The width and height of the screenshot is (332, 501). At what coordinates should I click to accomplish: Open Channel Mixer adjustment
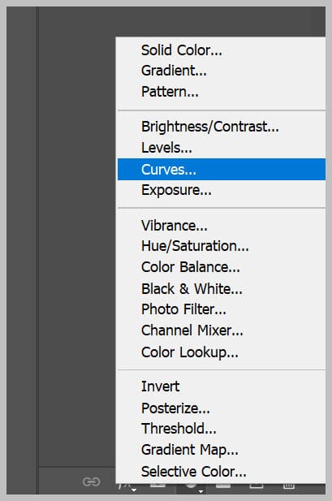[221, 330]
